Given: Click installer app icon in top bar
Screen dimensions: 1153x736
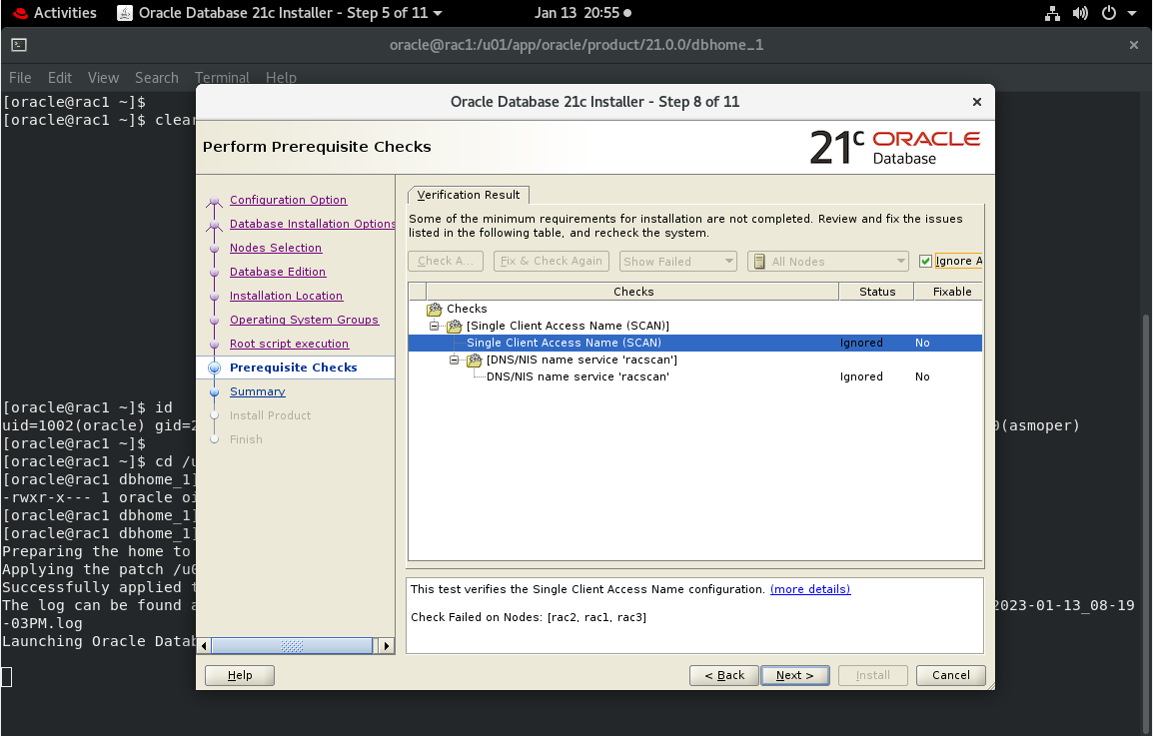Looking at the screenshot, I should pyautogui.click(x=125, y=13).
